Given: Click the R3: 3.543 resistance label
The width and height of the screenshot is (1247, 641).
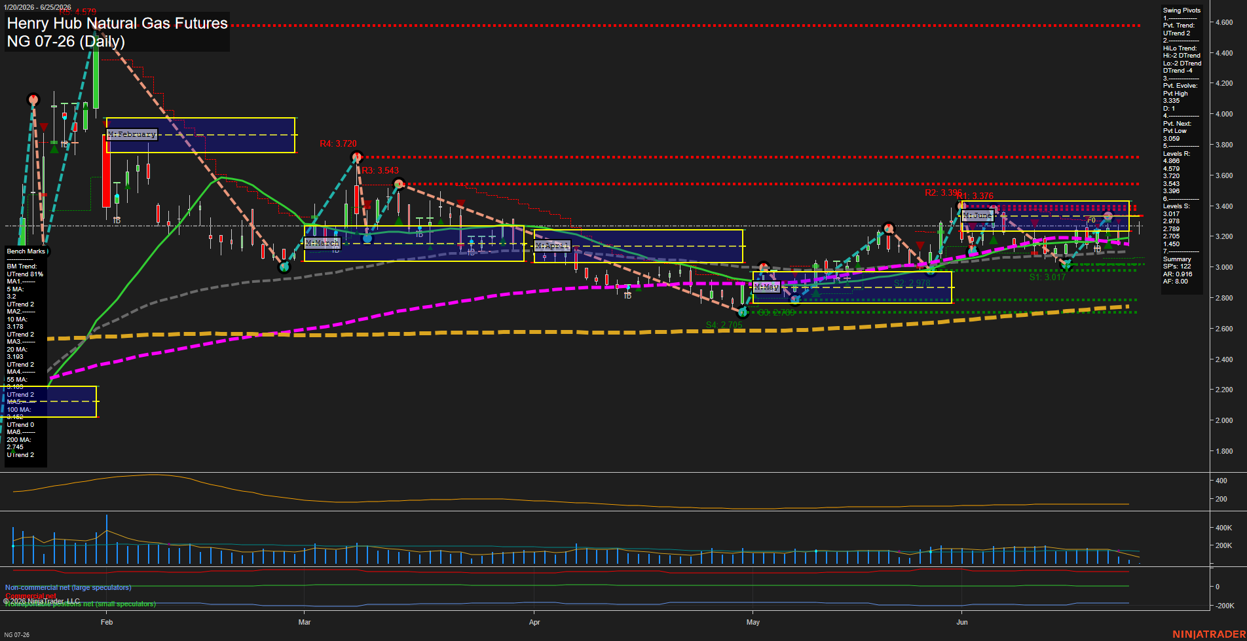Looking at the screenshot, I should point(381,170).
